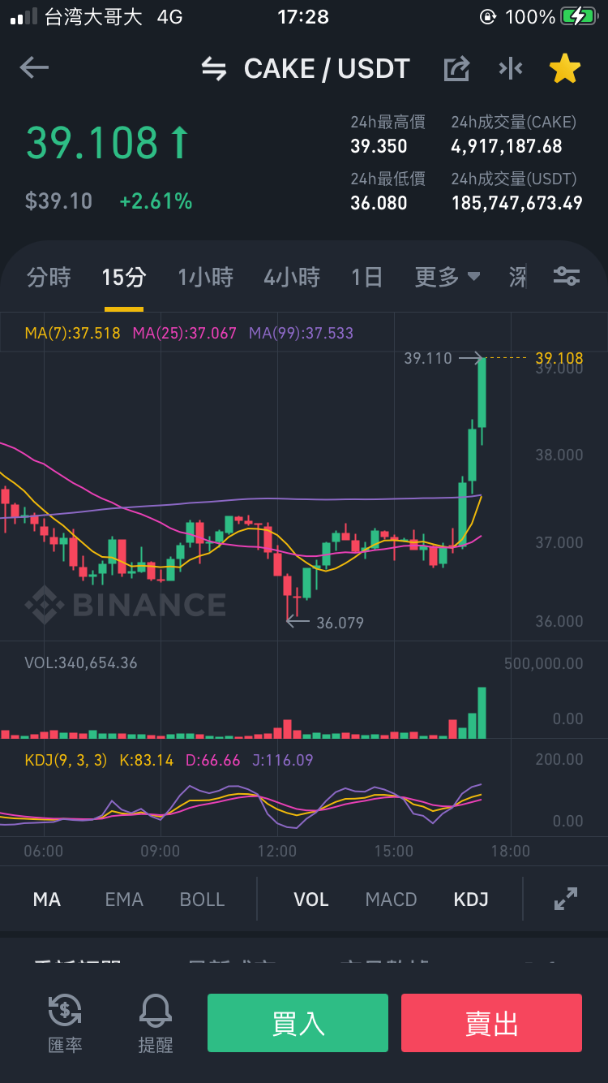This screenshot has height=1083, width=608.
Task: Tap the back arrow icon
Action: 34,67
